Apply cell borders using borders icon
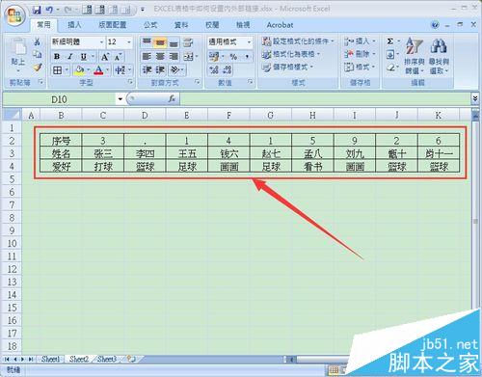Image resolution: width=482 pixels, height=377 pixels. (x=57, y=70)
